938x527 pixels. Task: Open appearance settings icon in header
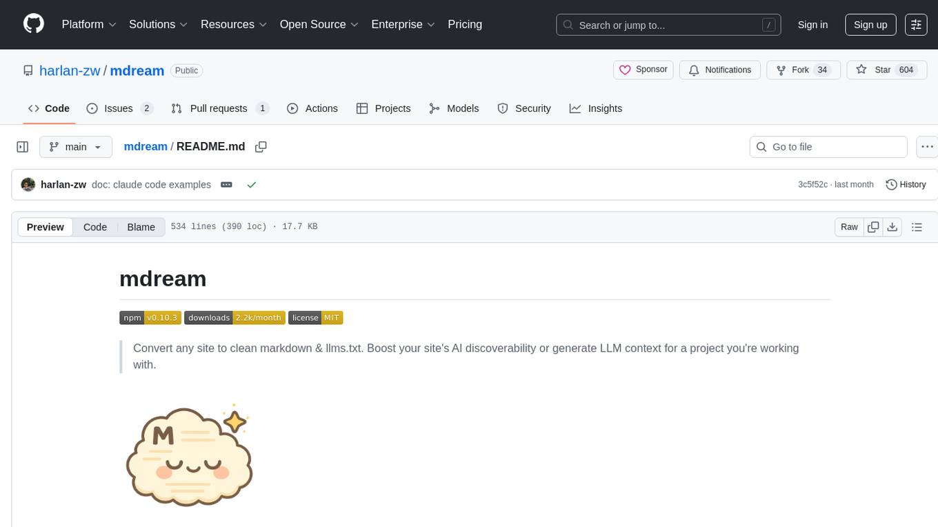click(916, 25)
